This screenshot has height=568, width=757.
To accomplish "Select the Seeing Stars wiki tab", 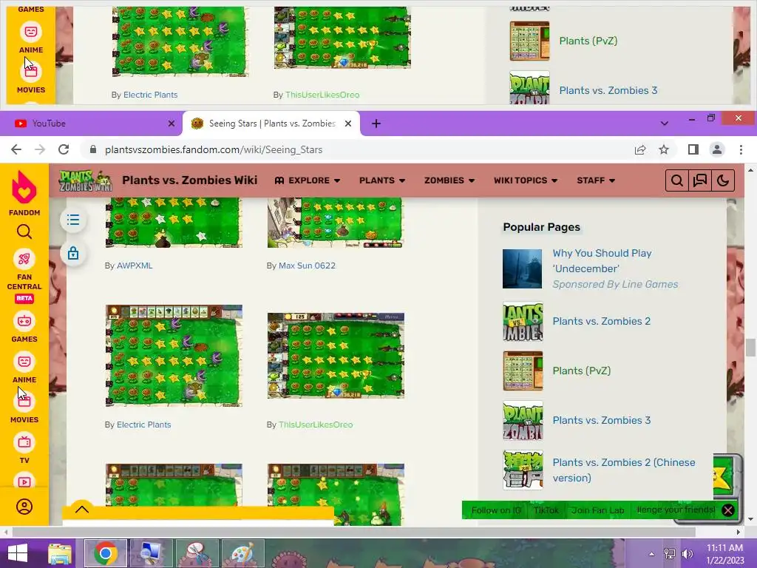I will coord(271,124).
